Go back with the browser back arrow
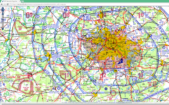 [2, 4]
